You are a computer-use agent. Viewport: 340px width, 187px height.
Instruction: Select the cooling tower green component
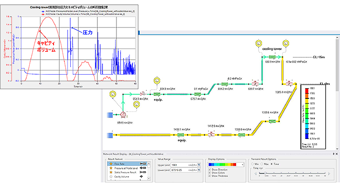pos(272,57)
